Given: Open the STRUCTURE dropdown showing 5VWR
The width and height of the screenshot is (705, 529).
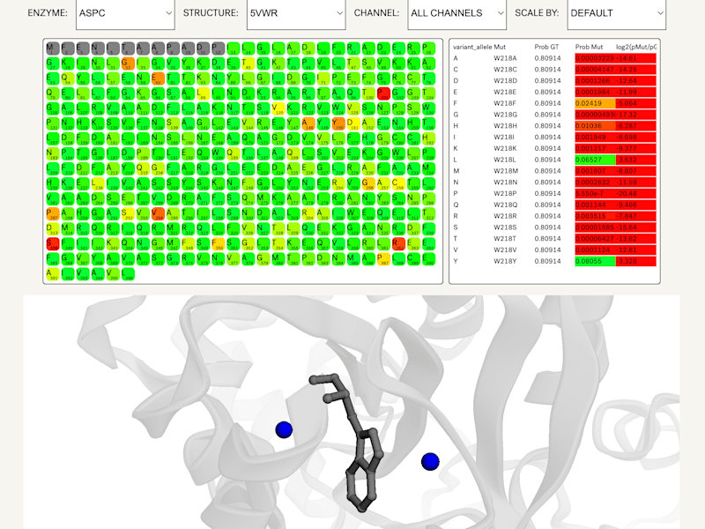Looking at the screenshot, I should coord(296,14).
